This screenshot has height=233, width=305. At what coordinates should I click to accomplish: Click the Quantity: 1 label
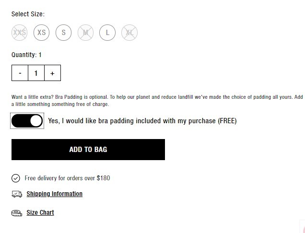click(26, 55)
